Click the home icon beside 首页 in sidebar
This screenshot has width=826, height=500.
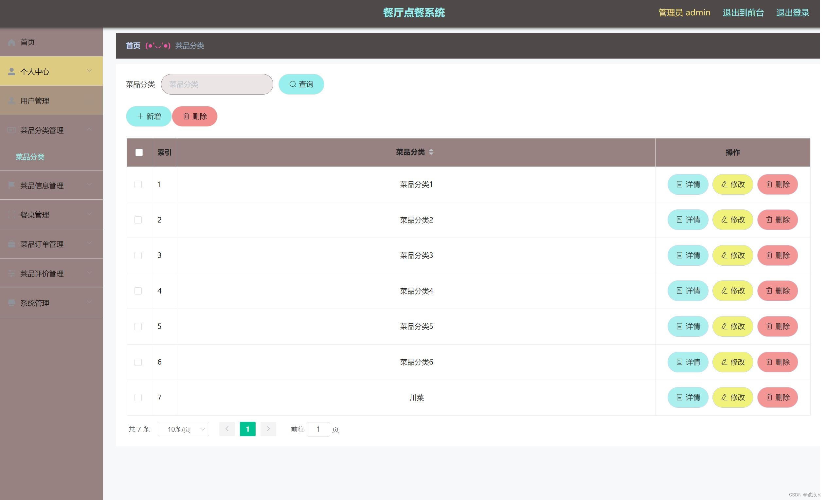(x=11, y=42)
